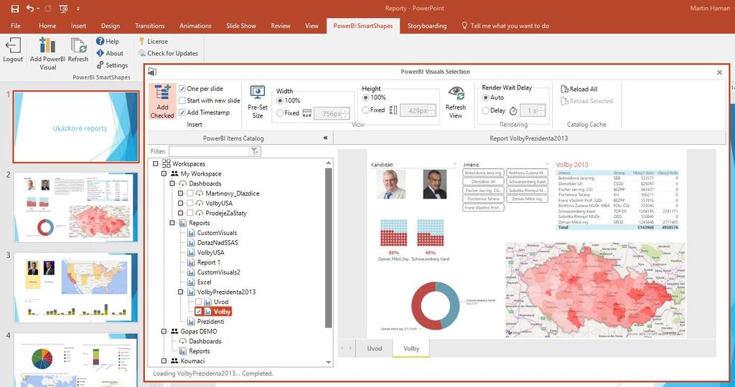The height and width of the screenshot is (387, 735).
Task: Select the VolbyUSA report in Reports
Action: pyautogui.click(x=210, y=252)
